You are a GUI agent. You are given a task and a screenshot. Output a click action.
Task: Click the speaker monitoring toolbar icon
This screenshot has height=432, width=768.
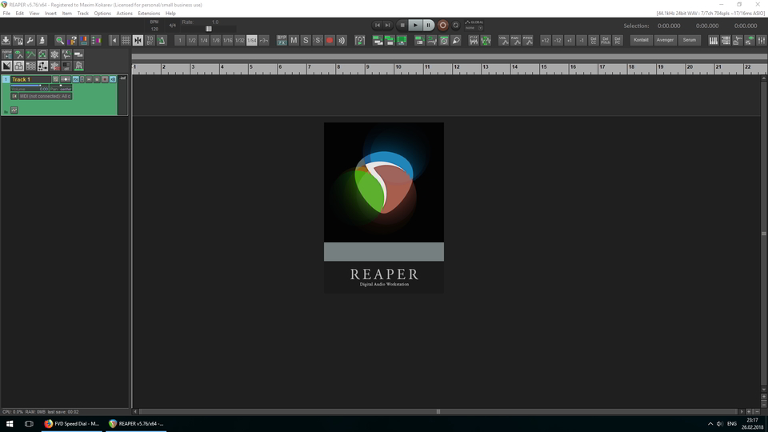tap(342, 40)
